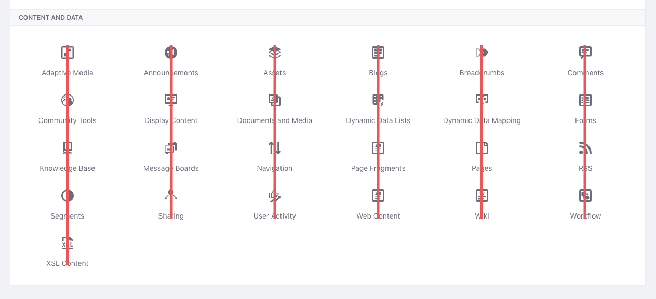
Task: Open the Comments icon
Action: point(585,52)
